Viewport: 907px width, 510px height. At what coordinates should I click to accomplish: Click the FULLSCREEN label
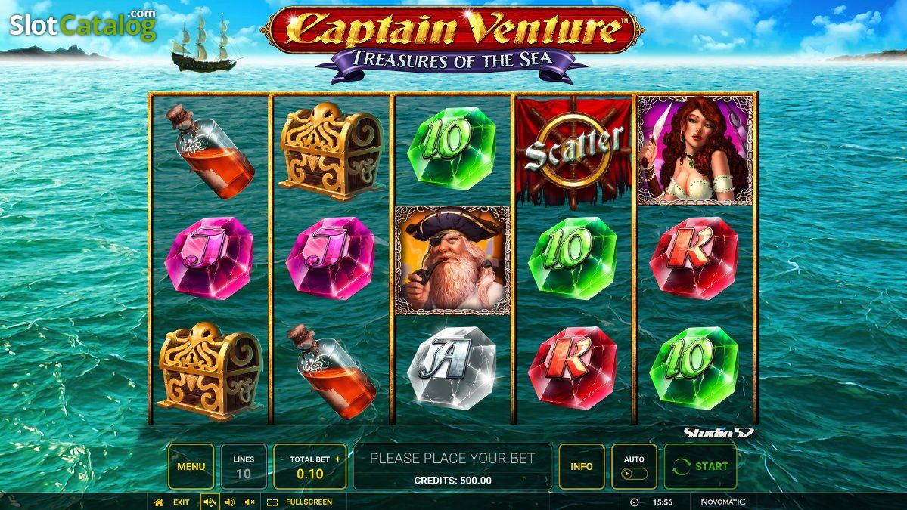coord(309,502)
